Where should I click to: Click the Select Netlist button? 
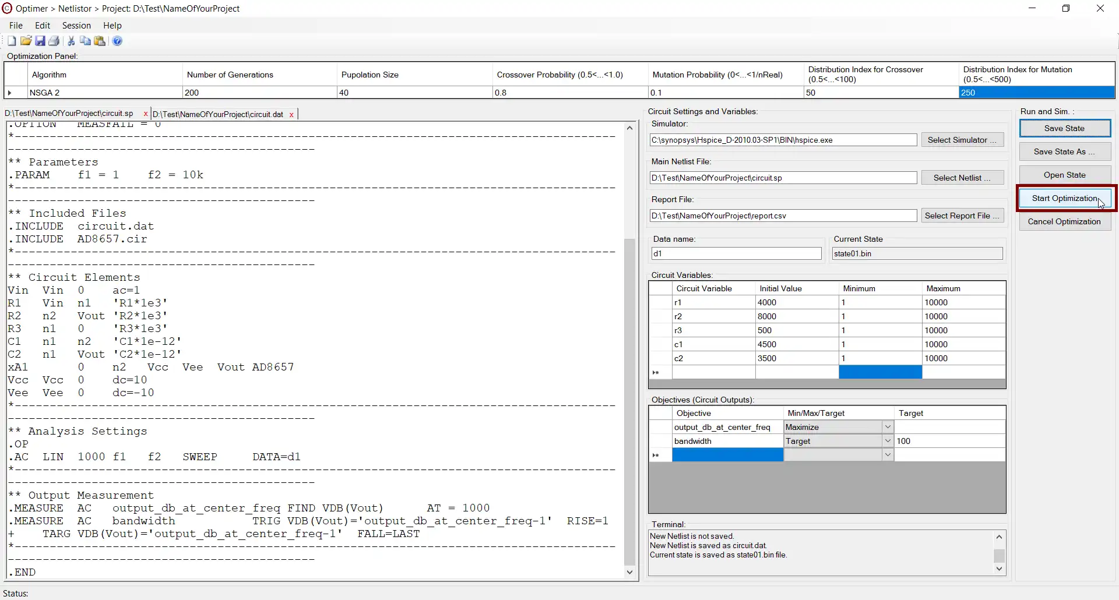(x=962, y=178)
